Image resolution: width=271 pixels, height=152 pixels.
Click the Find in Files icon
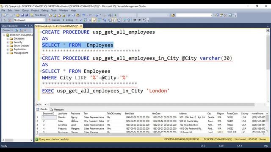point(173,15)
